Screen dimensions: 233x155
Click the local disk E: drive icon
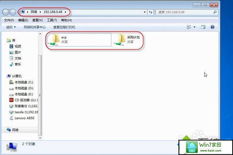(x=11, y=94)
